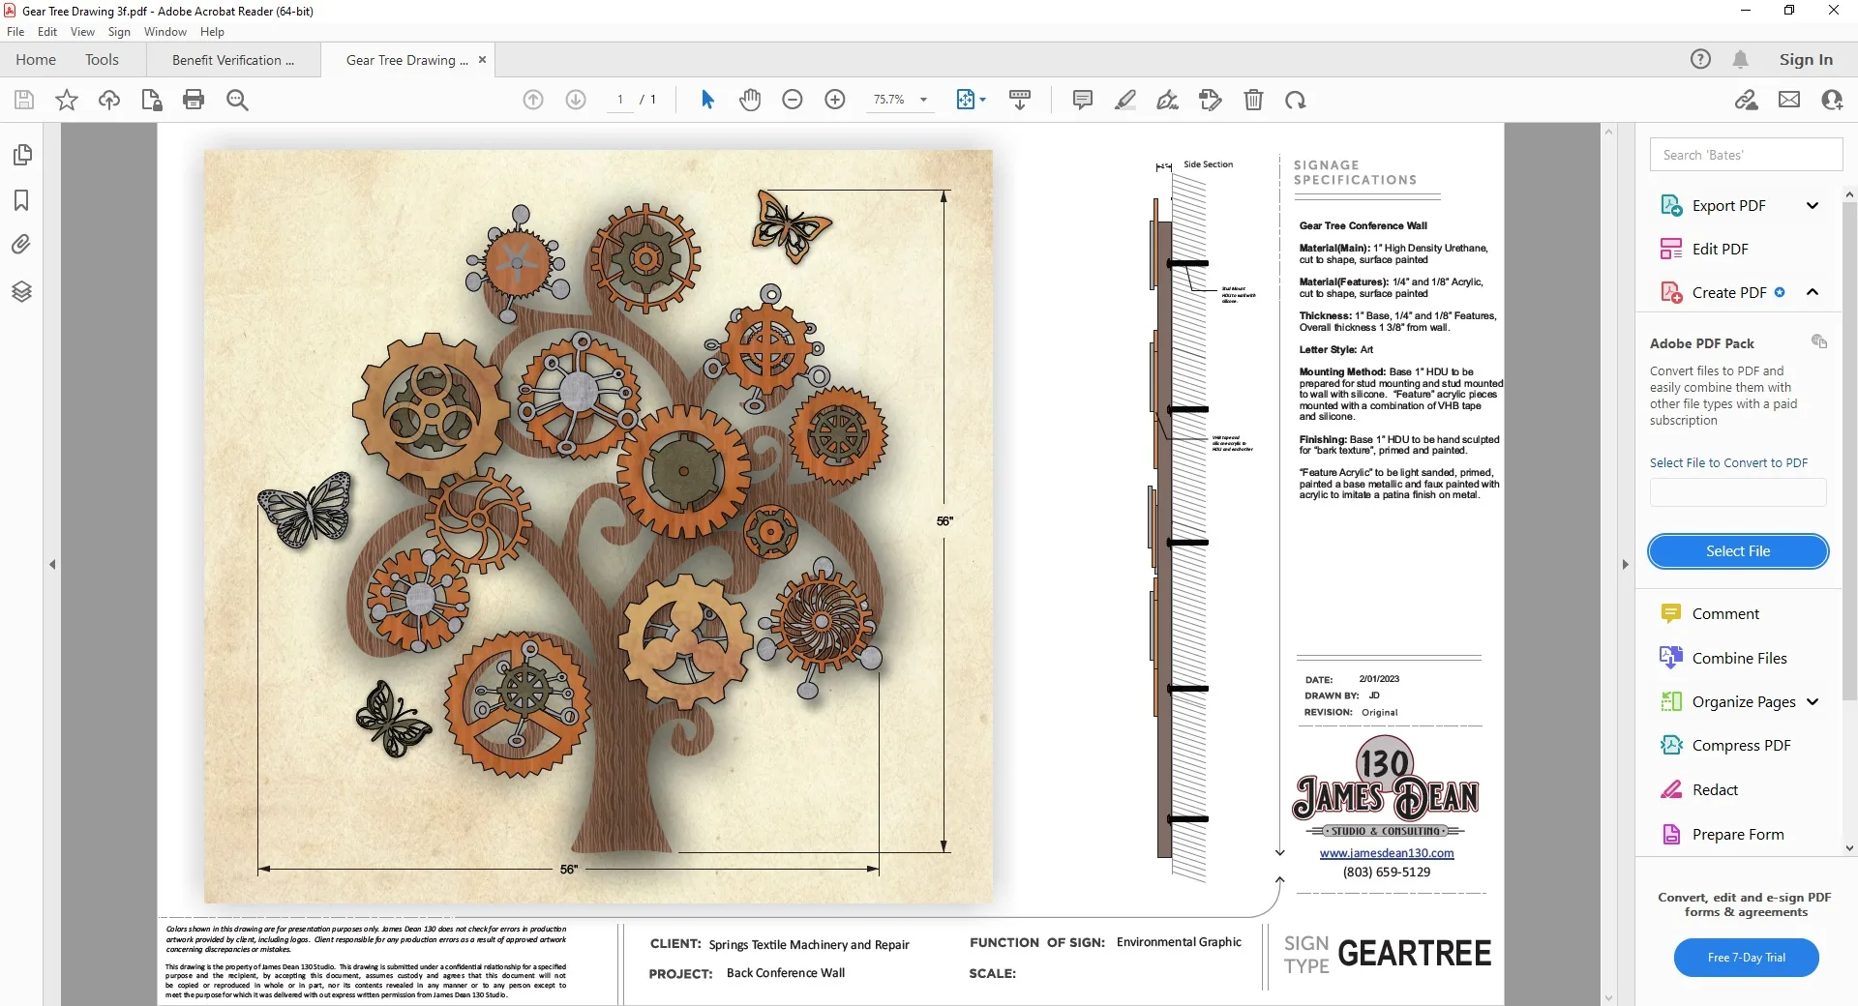Open the Window menu
Screen dimensions: 1858x1006
(x=165, y=32)
